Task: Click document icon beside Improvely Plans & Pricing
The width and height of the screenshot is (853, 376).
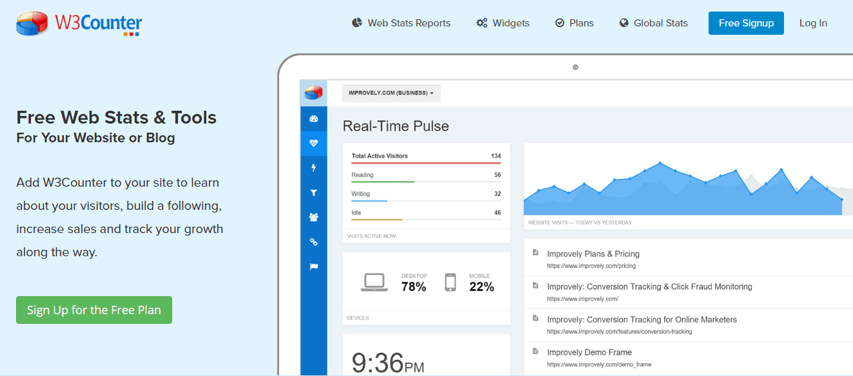Action: click(x=535, y=252)
